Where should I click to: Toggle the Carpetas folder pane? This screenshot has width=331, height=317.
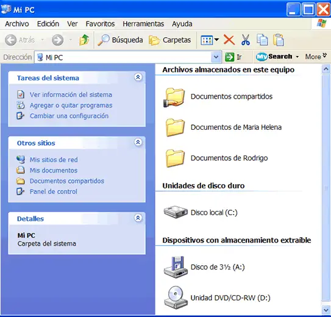170,40
